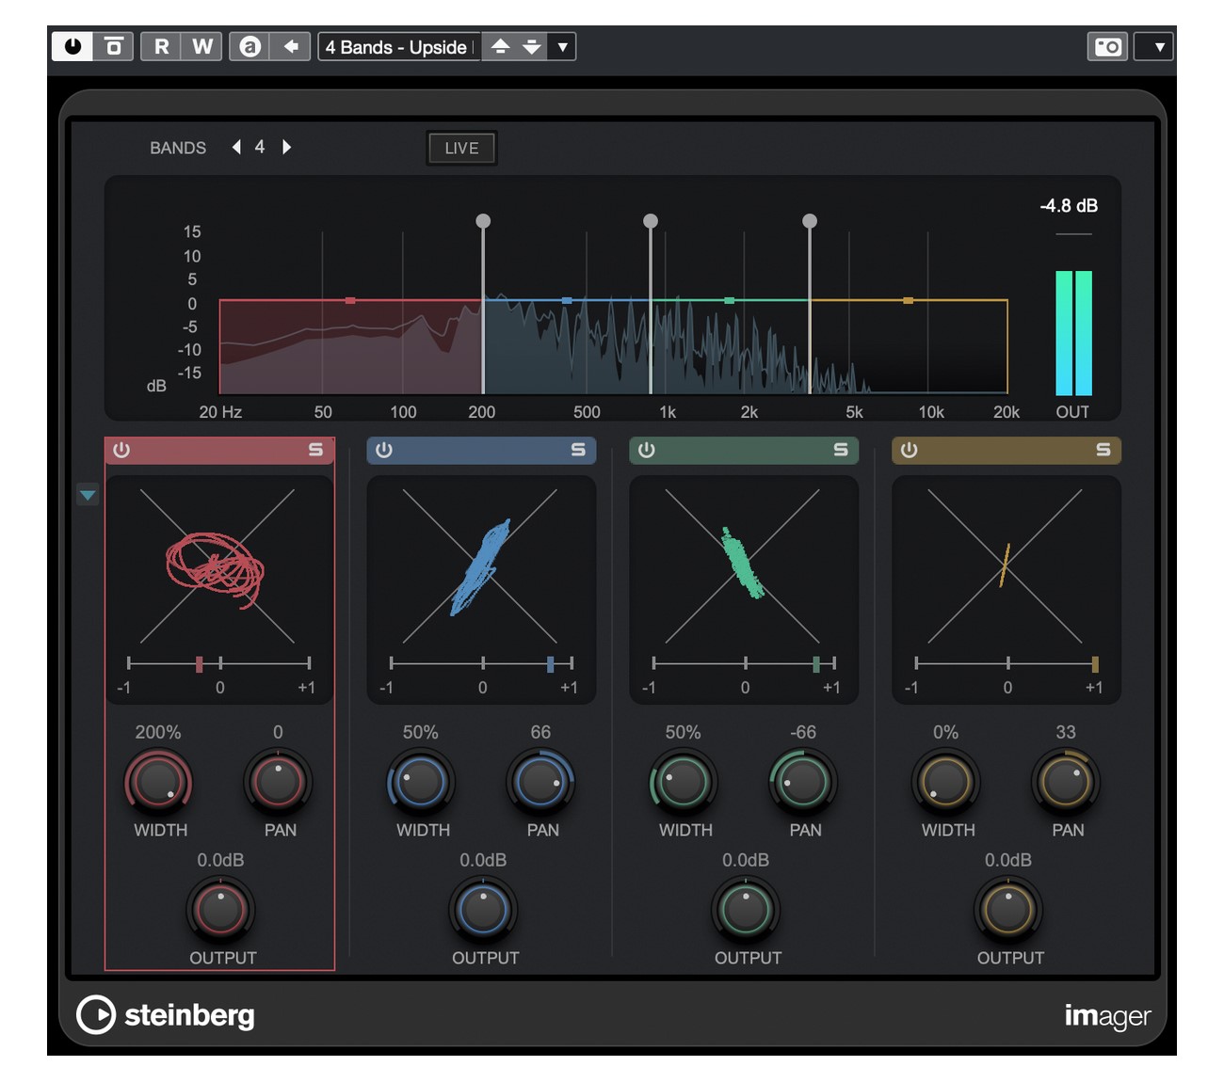Click the red band WIDTH knob
Screen dimensions: 1224x1082
(x=158, y=782)
